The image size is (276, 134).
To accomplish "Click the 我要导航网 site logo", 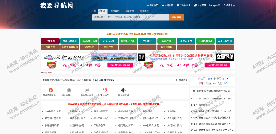I will 56,6.
